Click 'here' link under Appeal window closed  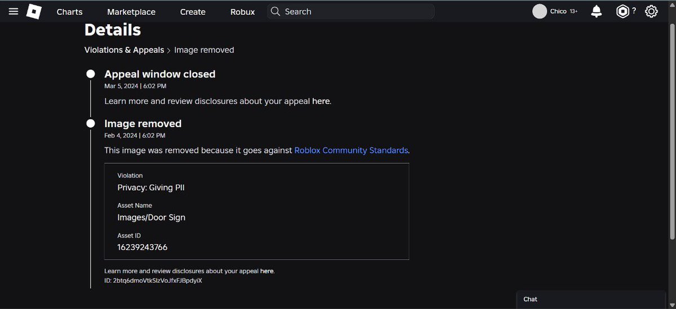point(321,101)
